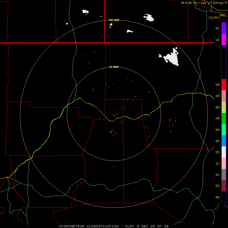228x228 pixels.
Task: Pick the RA light green legend swatch
Action: [x=224, y=130]
